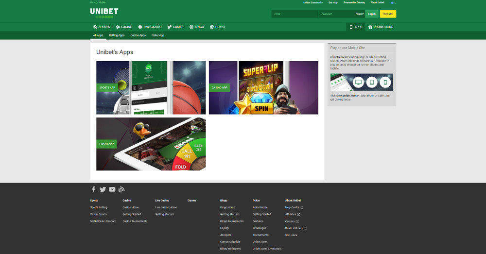
Task: Select the smartphone device icon in sidebar
Action: pos(385,82)
